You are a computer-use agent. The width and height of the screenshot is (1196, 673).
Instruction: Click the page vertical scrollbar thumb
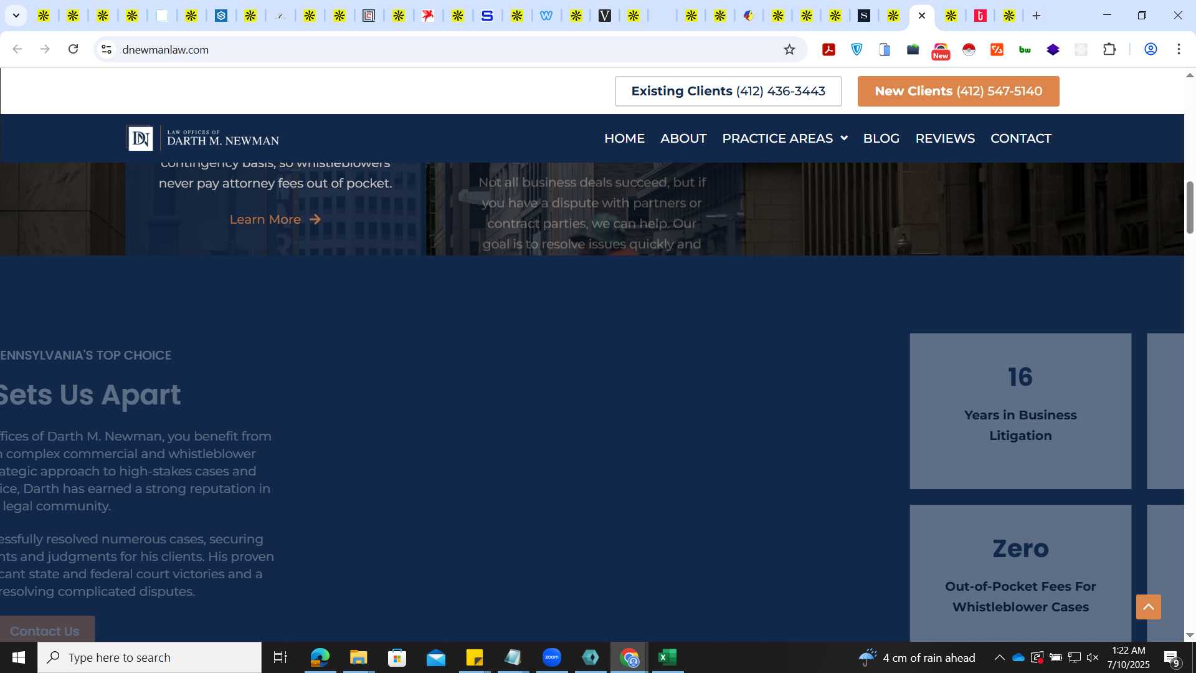coord(1190,208)
